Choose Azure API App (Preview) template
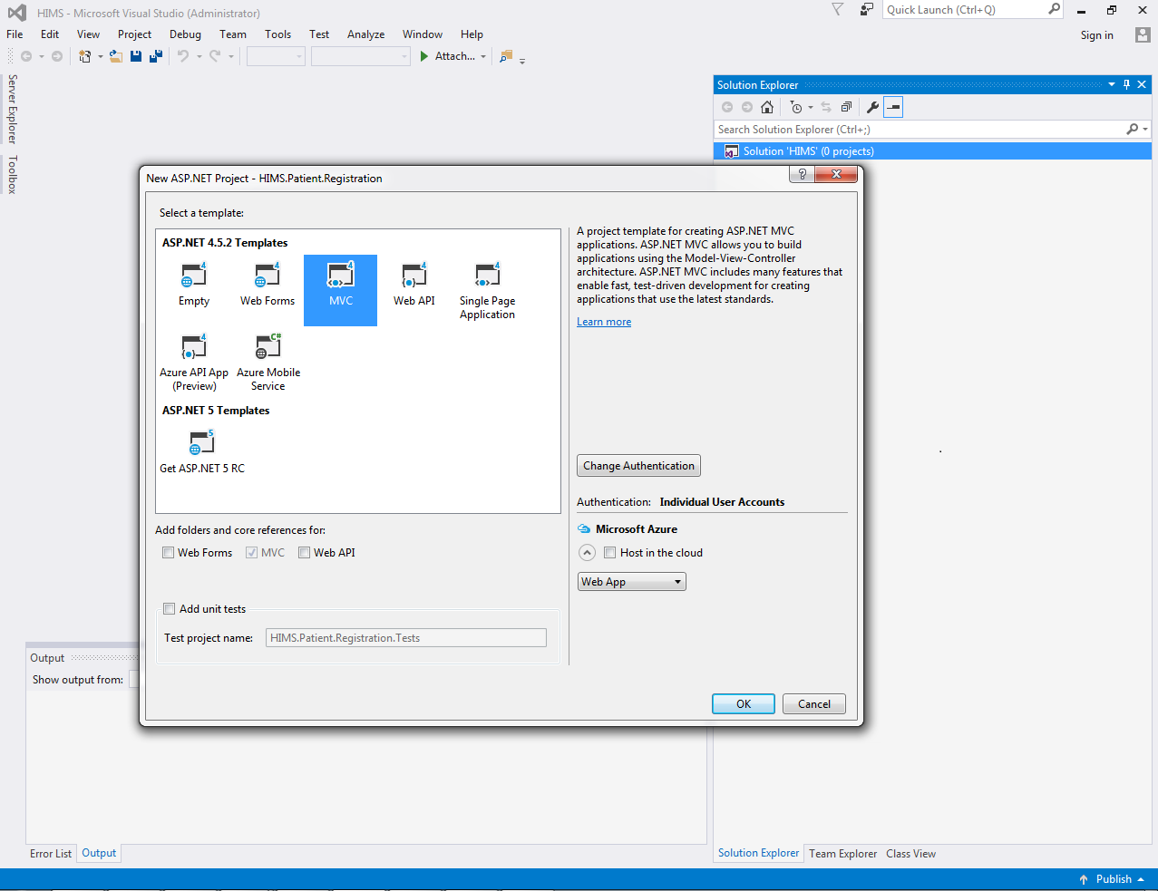1158x891 pixels. (x=194, y=361)
